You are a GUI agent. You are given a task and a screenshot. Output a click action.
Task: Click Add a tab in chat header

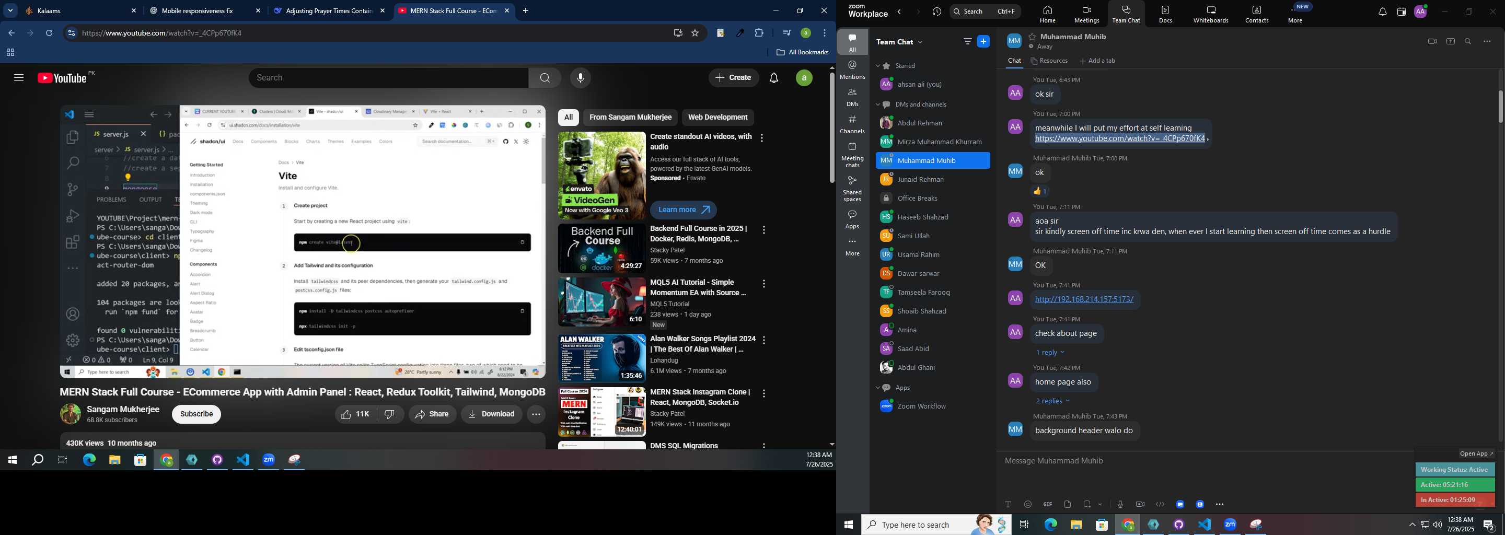1097,61
